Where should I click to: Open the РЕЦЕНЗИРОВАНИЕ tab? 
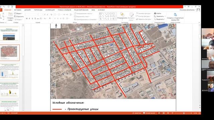[x=81, y=10]
